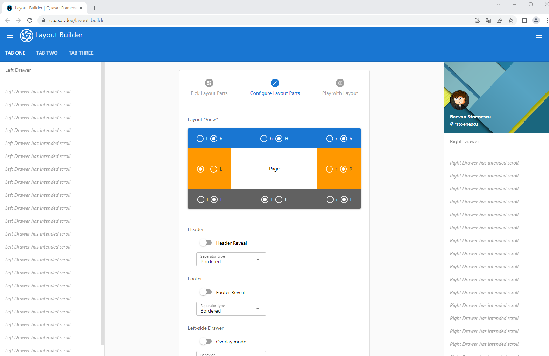Click Header separator dropdown arrow
This screenshot has width=549, height=356.
pos(258,259)
